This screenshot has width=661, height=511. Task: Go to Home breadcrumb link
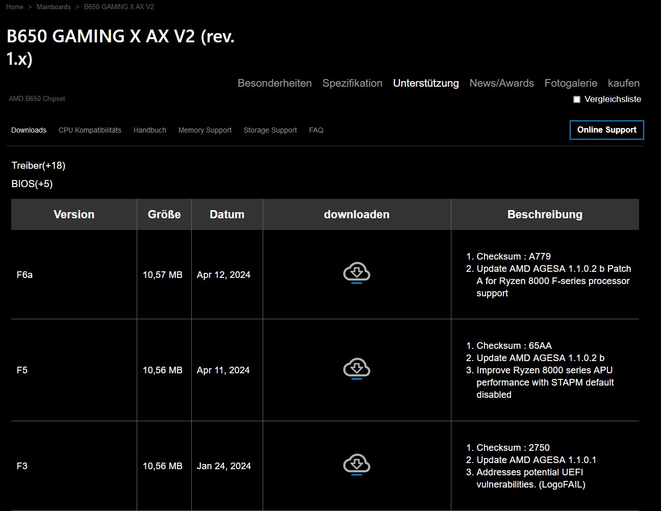15,7
